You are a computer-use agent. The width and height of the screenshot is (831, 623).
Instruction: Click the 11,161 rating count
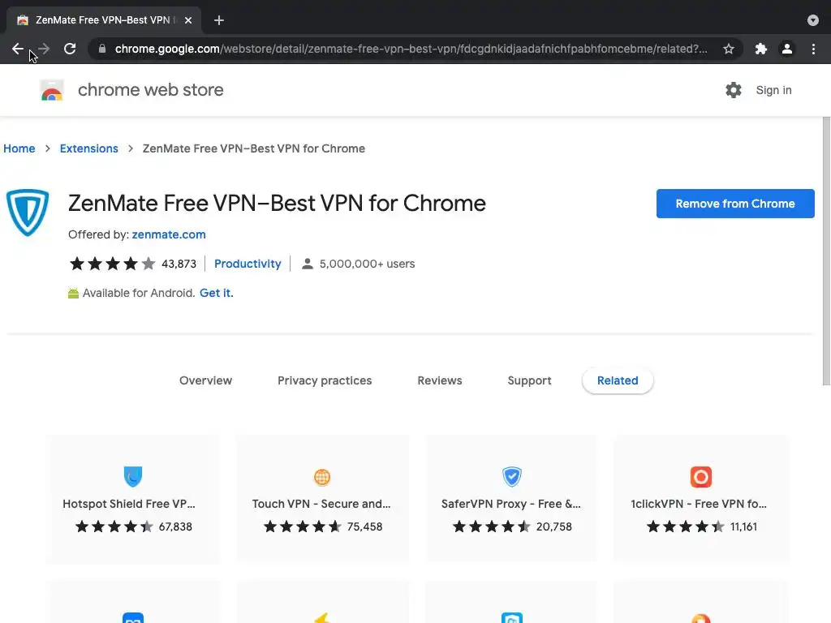point(743,526)
